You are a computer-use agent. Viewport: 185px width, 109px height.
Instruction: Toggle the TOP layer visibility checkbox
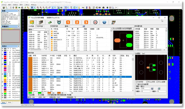tap(2, 64)
